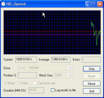The width and height of the screenshot is (104, 98).
Task: Toggle the Test burst rate checkbox
Action: (35, 83)
